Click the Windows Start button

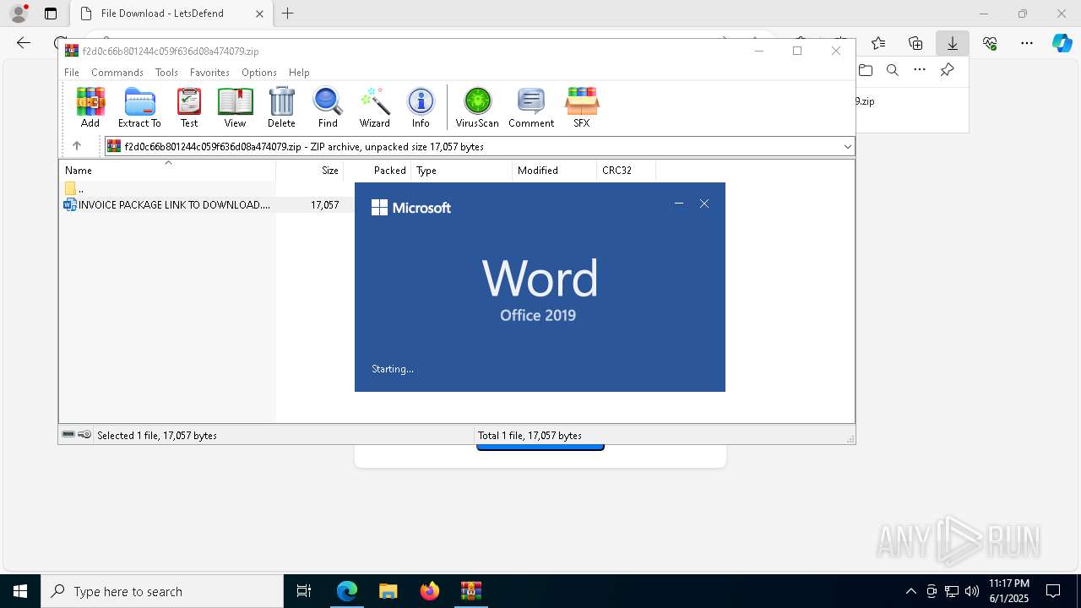tap(20, 591)
